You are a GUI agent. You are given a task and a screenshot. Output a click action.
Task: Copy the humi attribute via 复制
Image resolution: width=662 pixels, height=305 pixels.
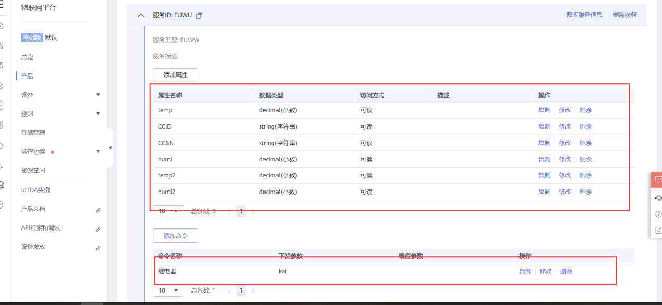[545, 159]
